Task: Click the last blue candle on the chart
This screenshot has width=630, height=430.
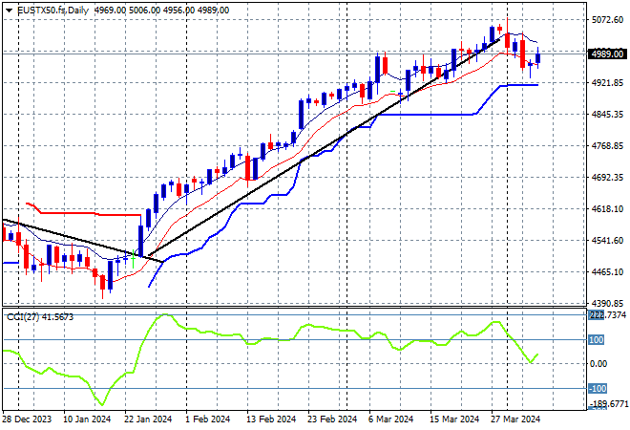Action: (x=538, y=58)
